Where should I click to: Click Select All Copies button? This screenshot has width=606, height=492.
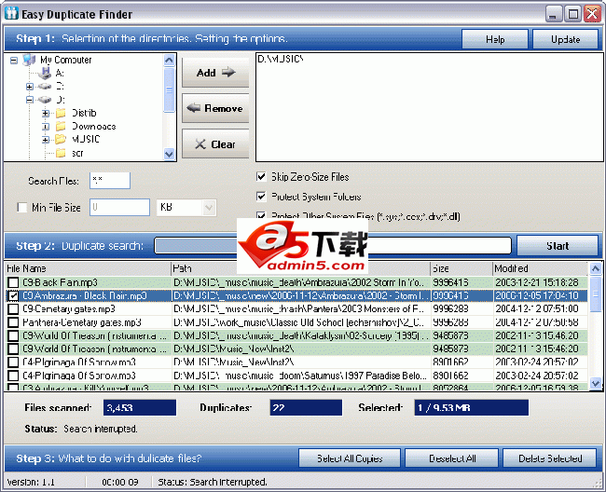350,458
